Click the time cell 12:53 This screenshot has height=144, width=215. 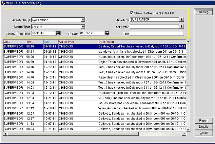(x=35, y=114)
